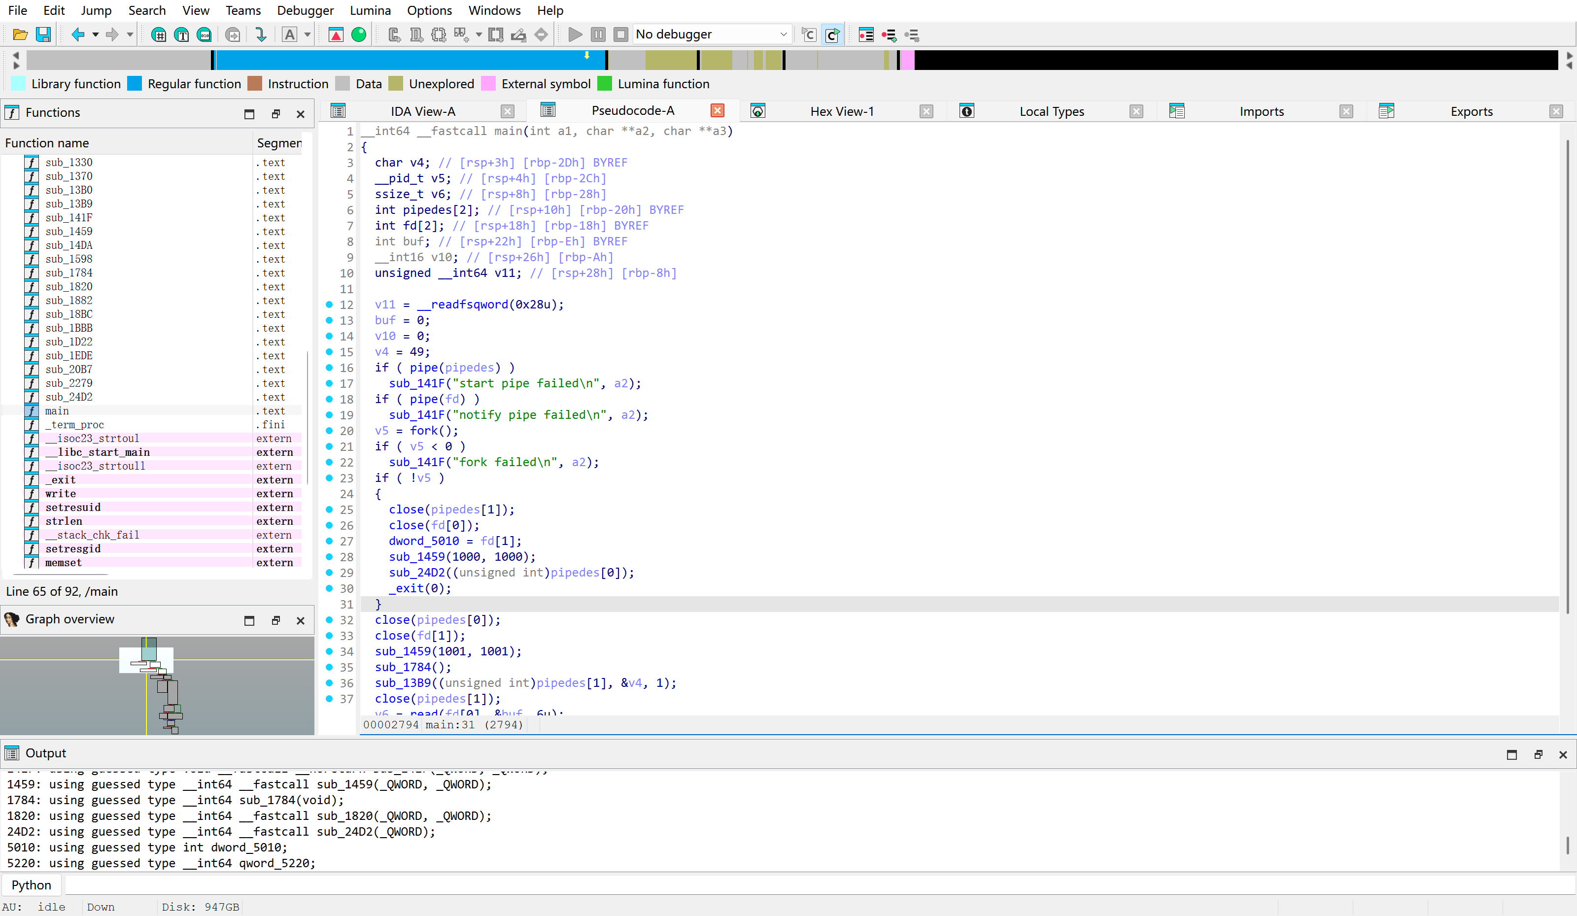Viewport: 1577px width, 916px height.
Task: Click the binary search '010' icon
Action: (x=204, y=34)
